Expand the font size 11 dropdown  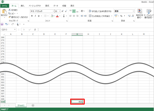[x=59, y=11]
